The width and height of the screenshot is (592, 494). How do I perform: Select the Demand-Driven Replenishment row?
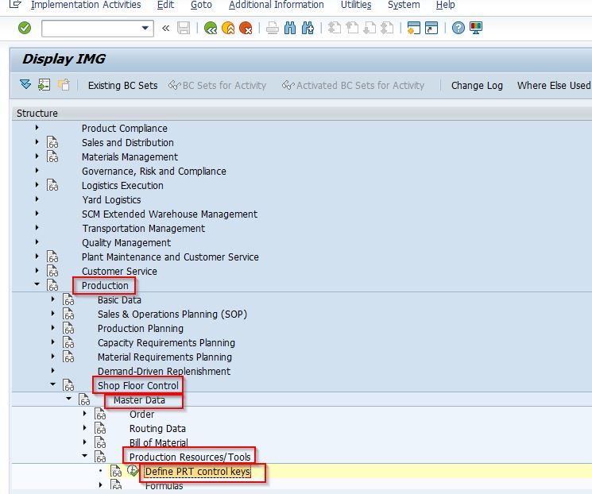tap(164, 372)
